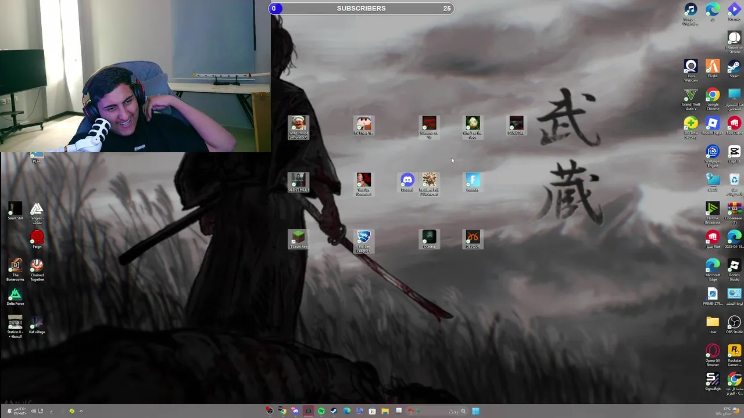Open the Microsoft Edge desktop shortcut
This screenshot has width=744, height=418.
click(713, 269)
